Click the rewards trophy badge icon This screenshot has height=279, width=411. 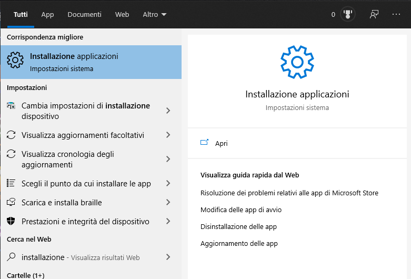point(347,14)
